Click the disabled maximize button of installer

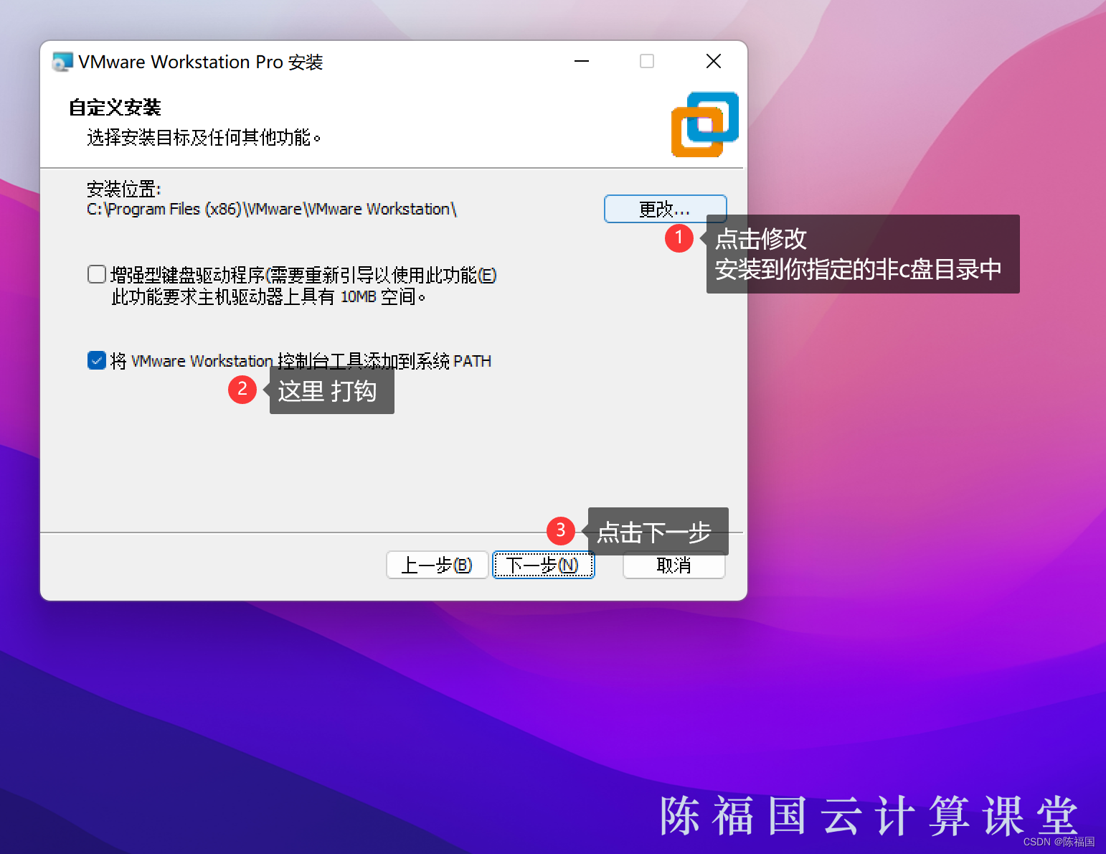pyautogui.click(x=647, y=61)
